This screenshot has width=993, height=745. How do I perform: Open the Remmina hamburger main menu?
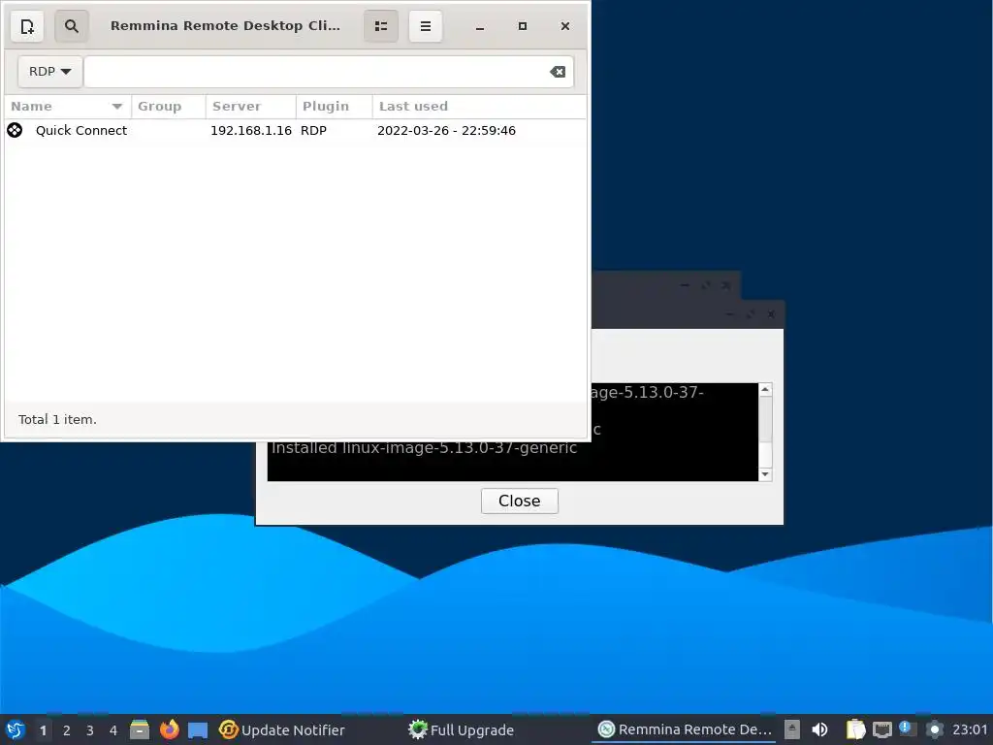click(426, 26)
